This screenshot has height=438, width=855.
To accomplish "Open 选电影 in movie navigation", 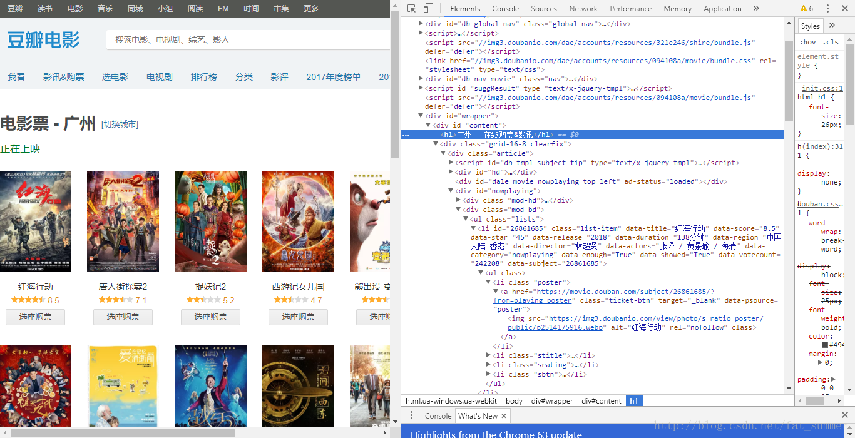I will [x=115, y=77].
